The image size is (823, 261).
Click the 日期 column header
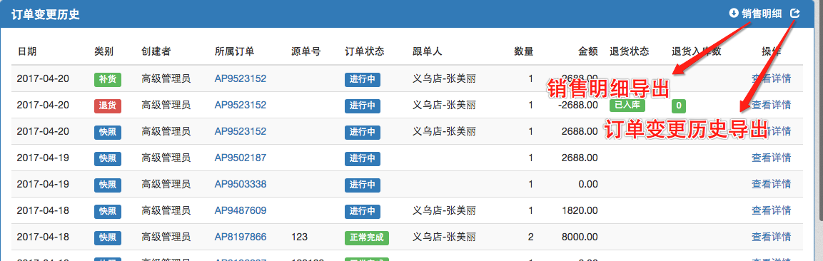27,51
